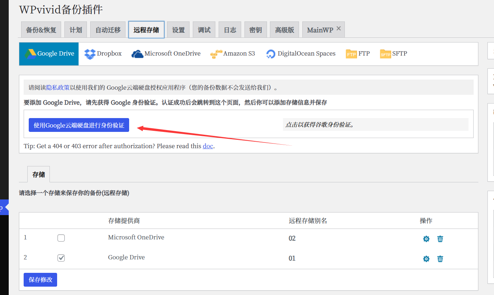
Task: Open the 设置 tab
Action: 178,30
